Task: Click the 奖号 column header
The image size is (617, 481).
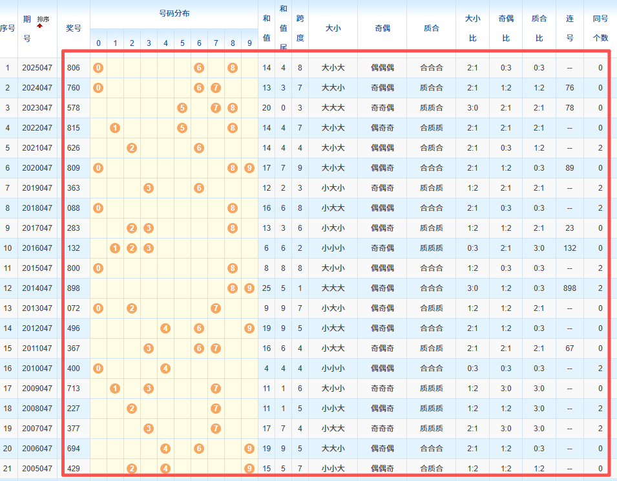Action: (74, 28)
